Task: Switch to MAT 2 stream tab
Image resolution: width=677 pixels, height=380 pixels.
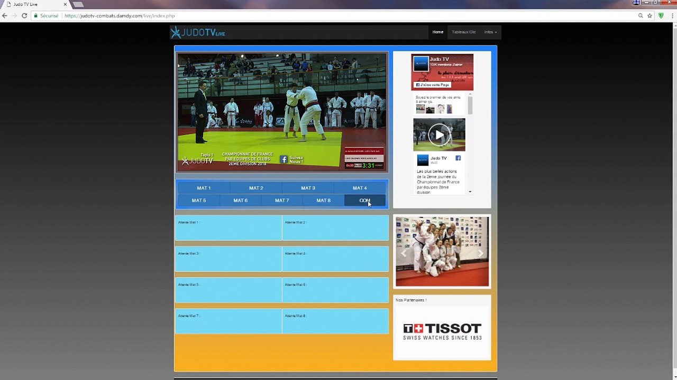Action: [256, 188]
